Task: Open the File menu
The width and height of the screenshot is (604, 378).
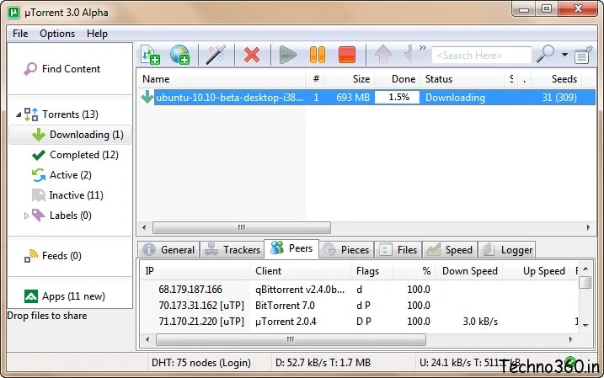Action: pyautogui.click(x=20, y=34)
